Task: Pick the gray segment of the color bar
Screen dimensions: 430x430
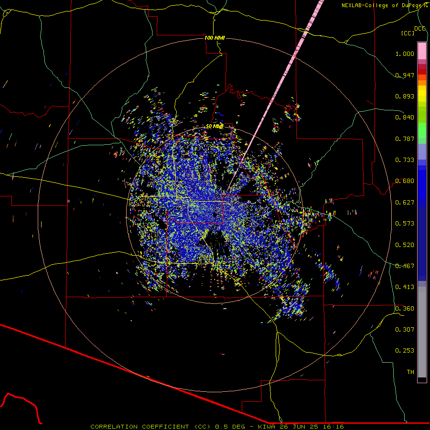Action: (x=422, y=332)
